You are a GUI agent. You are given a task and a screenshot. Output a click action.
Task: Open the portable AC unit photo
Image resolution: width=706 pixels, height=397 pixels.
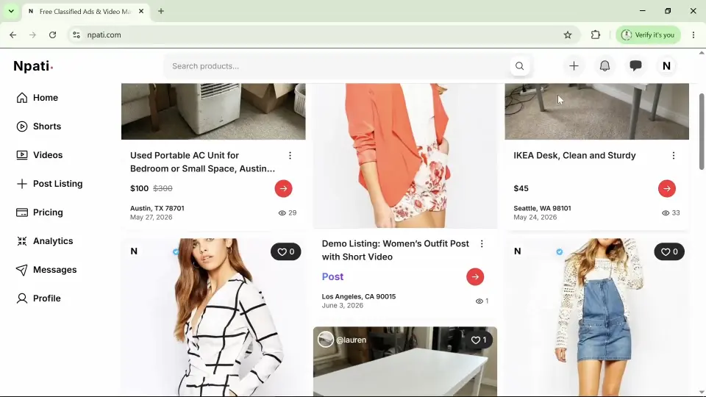pos(213,111)
